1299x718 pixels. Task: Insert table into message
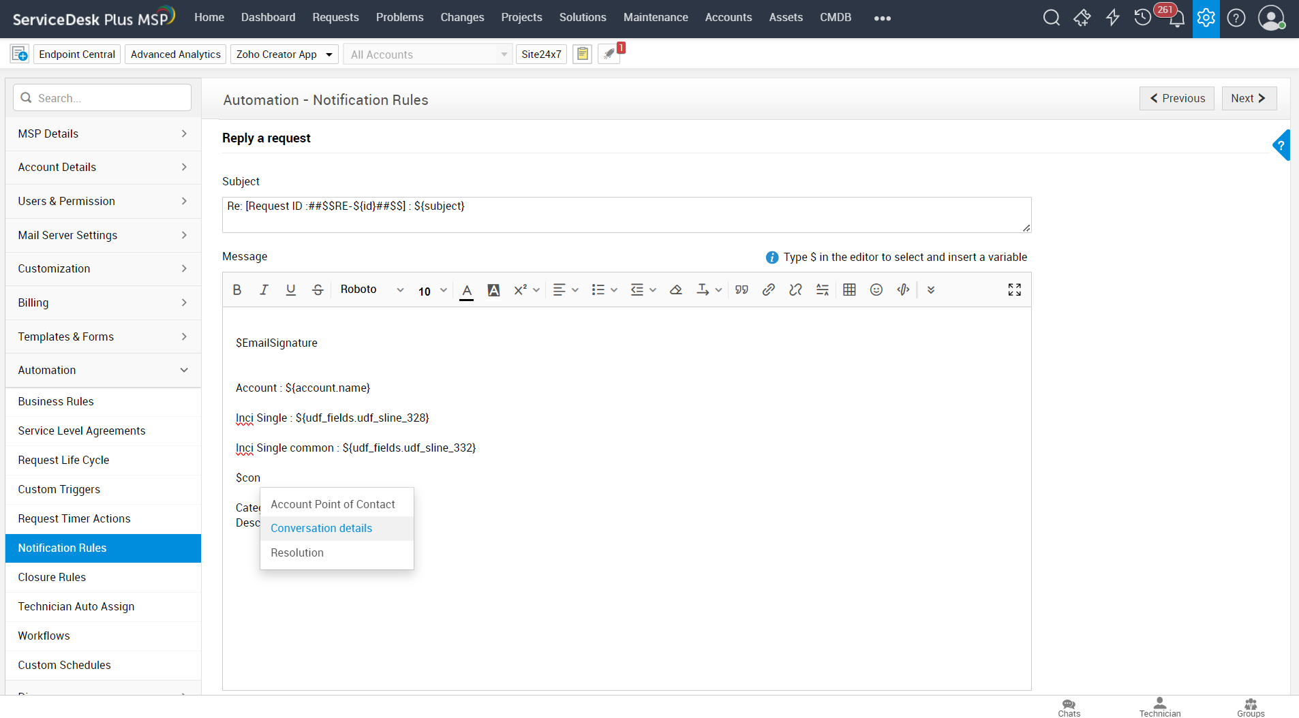849,290
